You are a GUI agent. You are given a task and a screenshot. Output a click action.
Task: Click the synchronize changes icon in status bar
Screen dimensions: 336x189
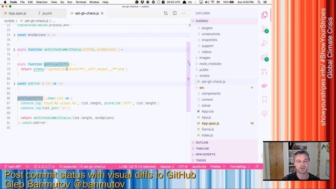point(27,166)
